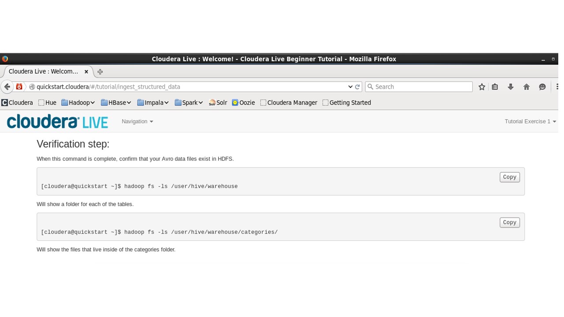This screenshot has width=564, height=317.
Task: Open the Navigation dropdown menu
Action: pos(137,122)
